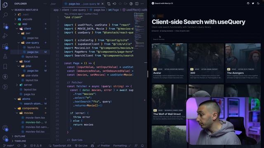Open the 300 movie card
Viewport: 264px width, 148px height.
coord(206,63)
